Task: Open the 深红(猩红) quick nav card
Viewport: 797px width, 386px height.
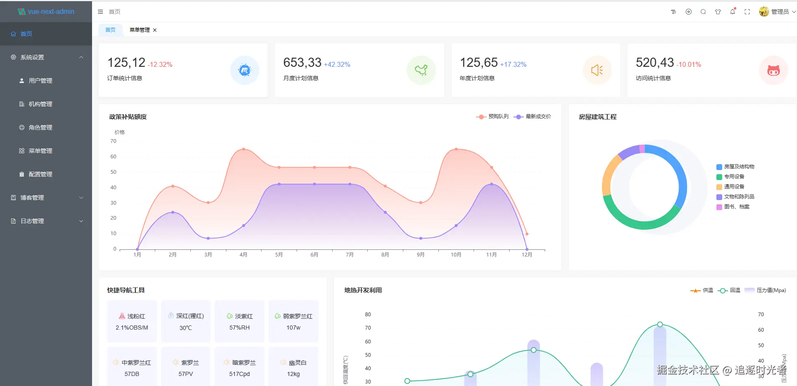Action: click(x=186, y=321)
